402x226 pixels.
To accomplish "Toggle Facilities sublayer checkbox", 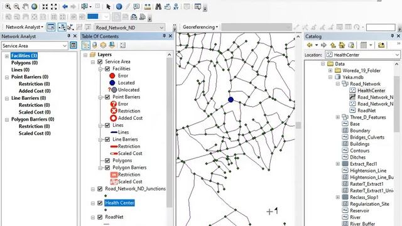I will click(107, 69).
